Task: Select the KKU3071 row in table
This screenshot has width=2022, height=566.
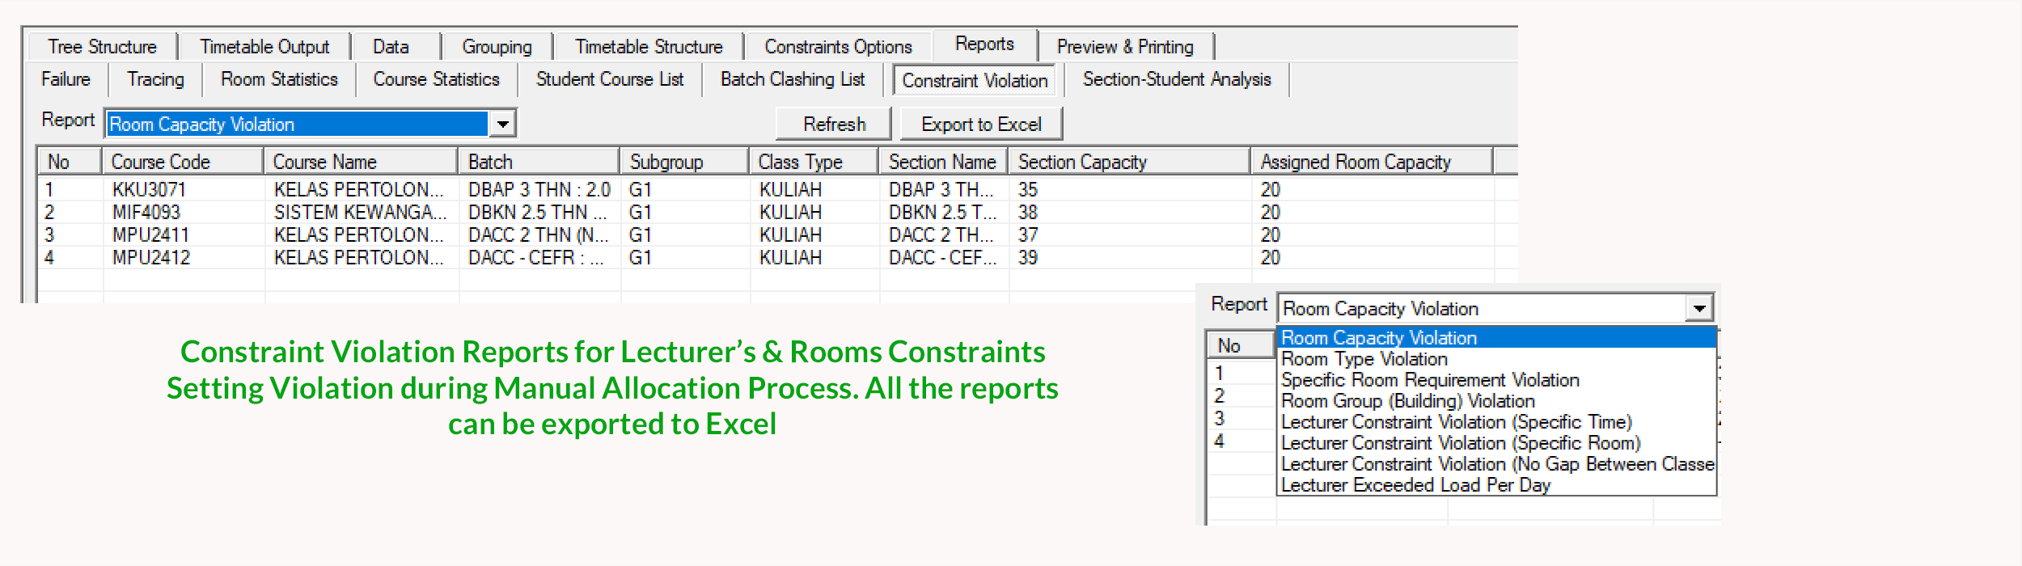Action: [149, 190]
